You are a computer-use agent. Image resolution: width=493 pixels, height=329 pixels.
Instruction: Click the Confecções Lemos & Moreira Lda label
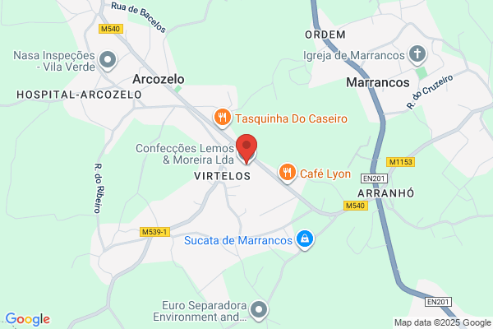point(185,154)
